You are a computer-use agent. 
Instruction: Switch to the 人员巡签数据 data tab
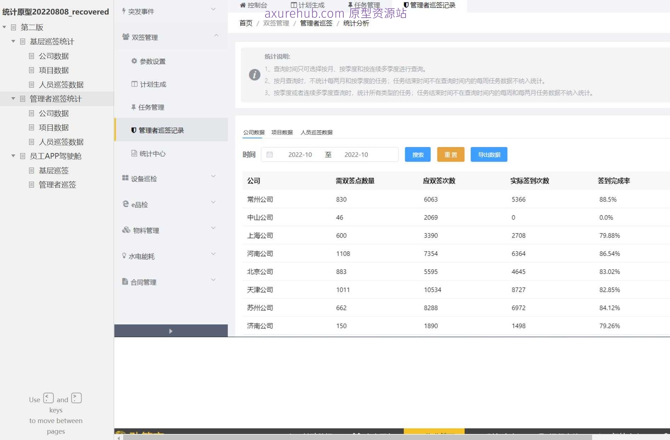pos(316,132)
